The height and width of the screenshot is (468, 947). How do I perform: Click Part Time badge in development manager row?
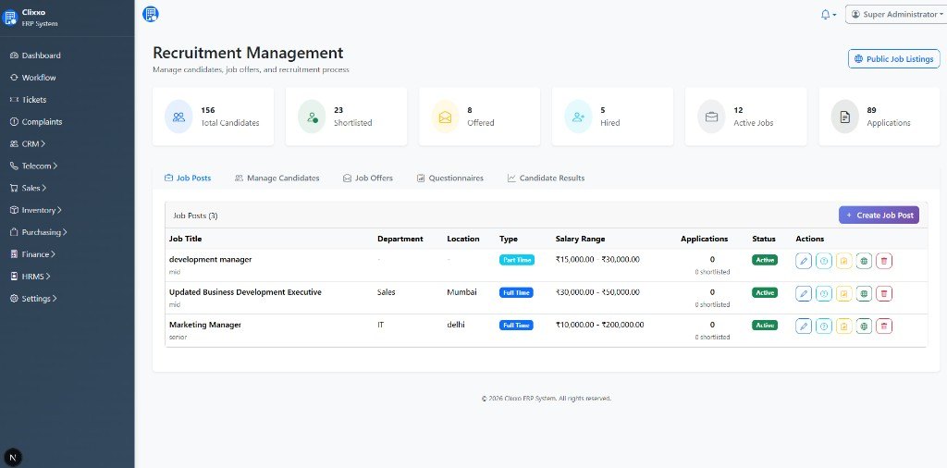[x=517, y=260]
